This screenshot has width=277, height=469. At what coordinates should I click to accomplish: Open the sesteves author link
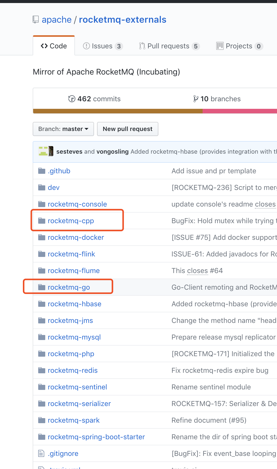69,152
